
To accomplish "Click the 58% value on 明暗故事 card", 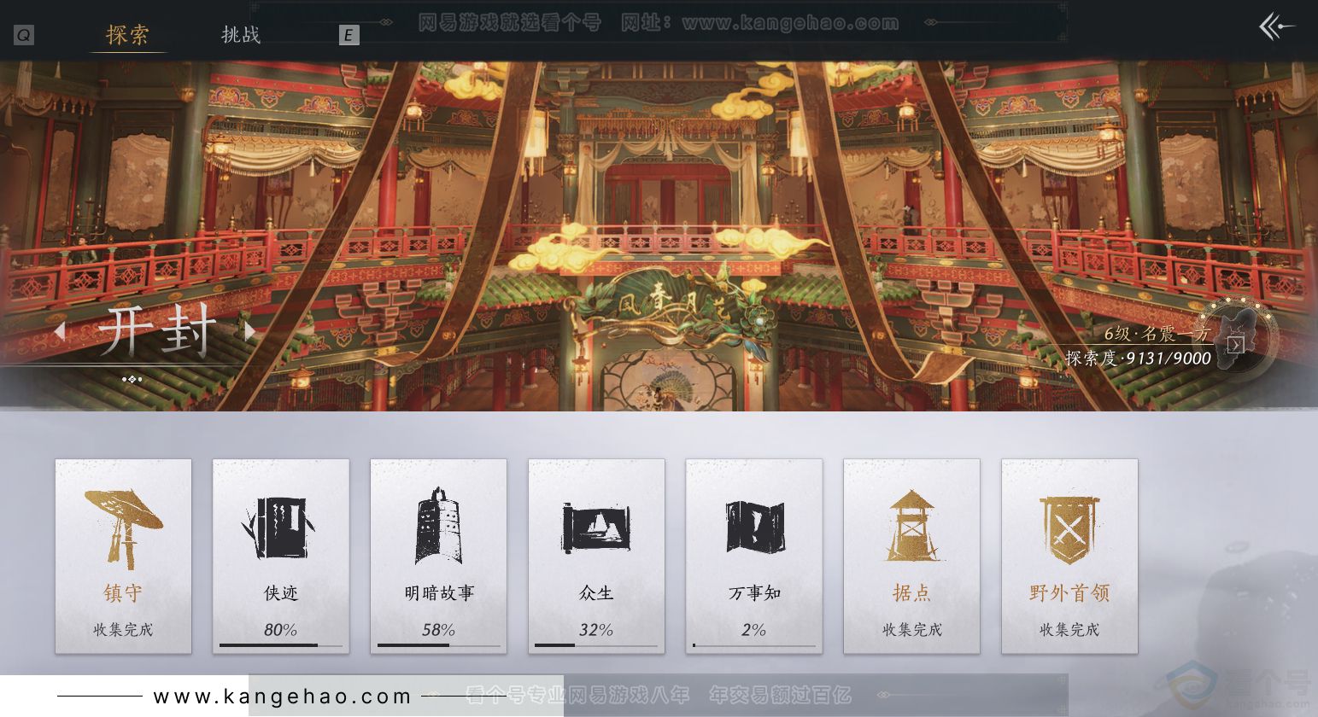I will (438, 630).
